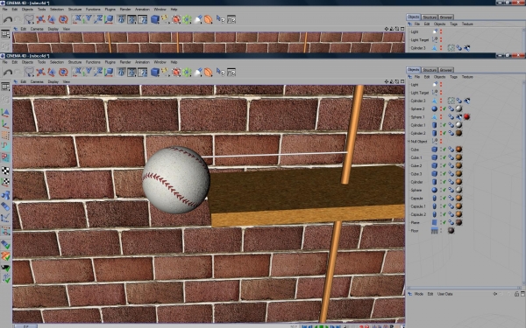
Task: Open the Selection menu in front window
Action: click(x=57, y=62)
